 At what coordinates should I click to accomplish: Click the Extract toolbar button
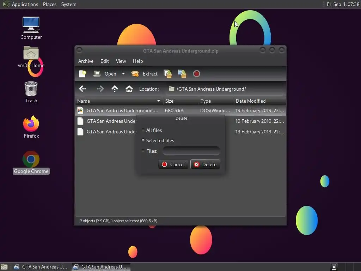coord(144,74)
